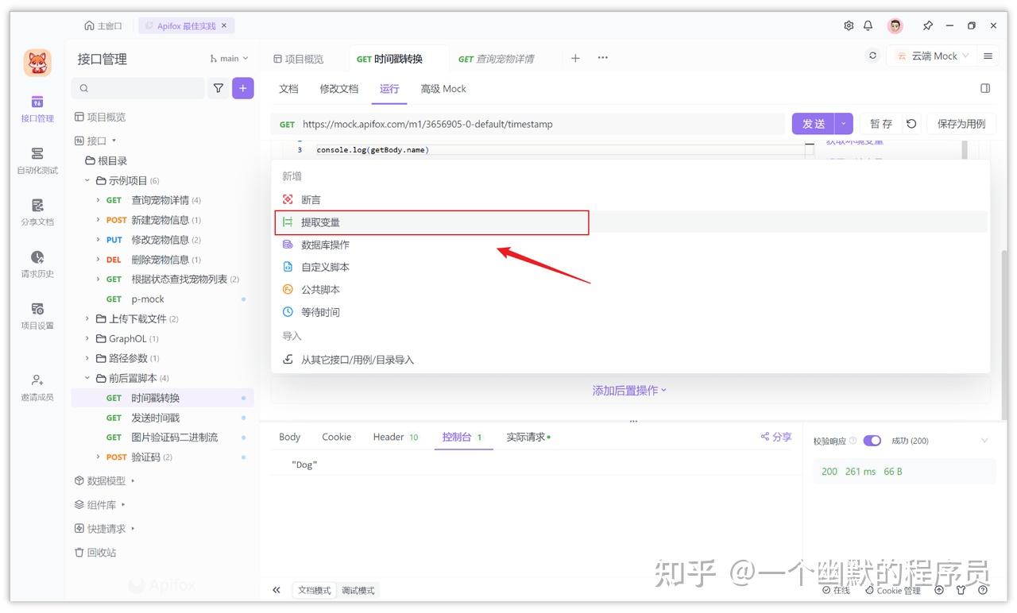The height and width of the screenshot is (613, 1017).
Task: Open 接口管理 in the left sidebar
Action: (x=37, y=109)
